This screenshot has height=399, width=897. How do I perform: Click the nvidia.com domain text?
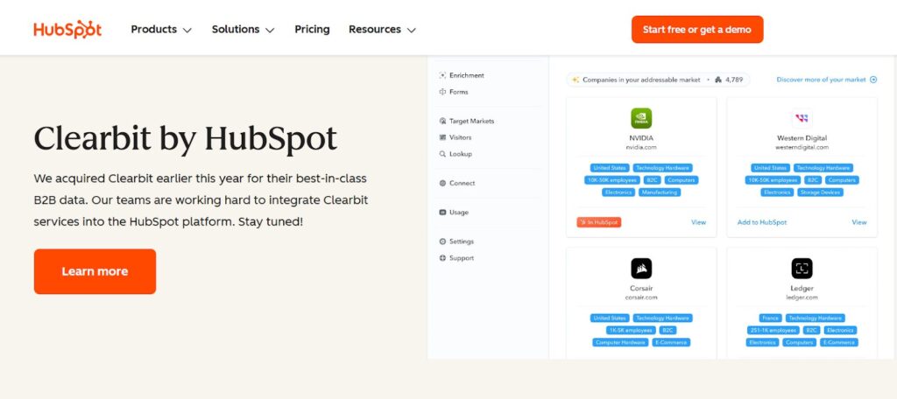[640, 148]
